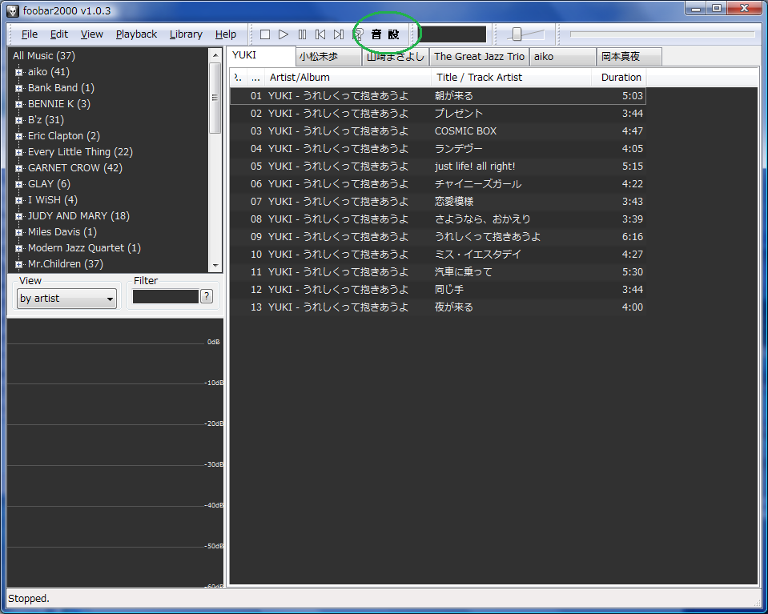Select track 04 ランデヴー
This screenshot has height=614, width=768.
click(x=438, y=149)
